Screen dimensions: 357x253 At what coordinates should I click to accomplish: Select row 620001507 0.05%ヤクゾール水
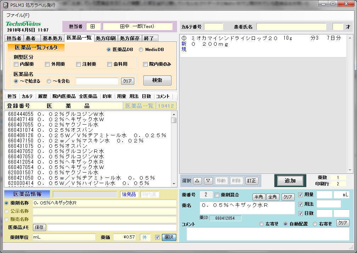click(88, 173)
